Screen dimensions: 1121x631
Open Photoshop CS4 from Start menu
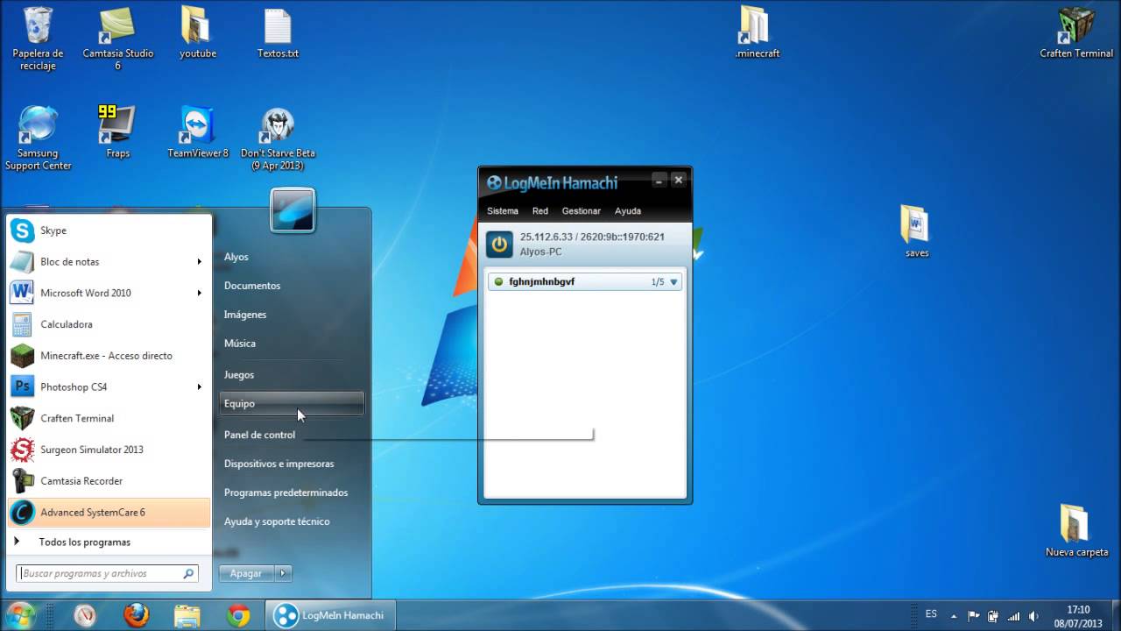pyautogui.click(x=109, y=387)
